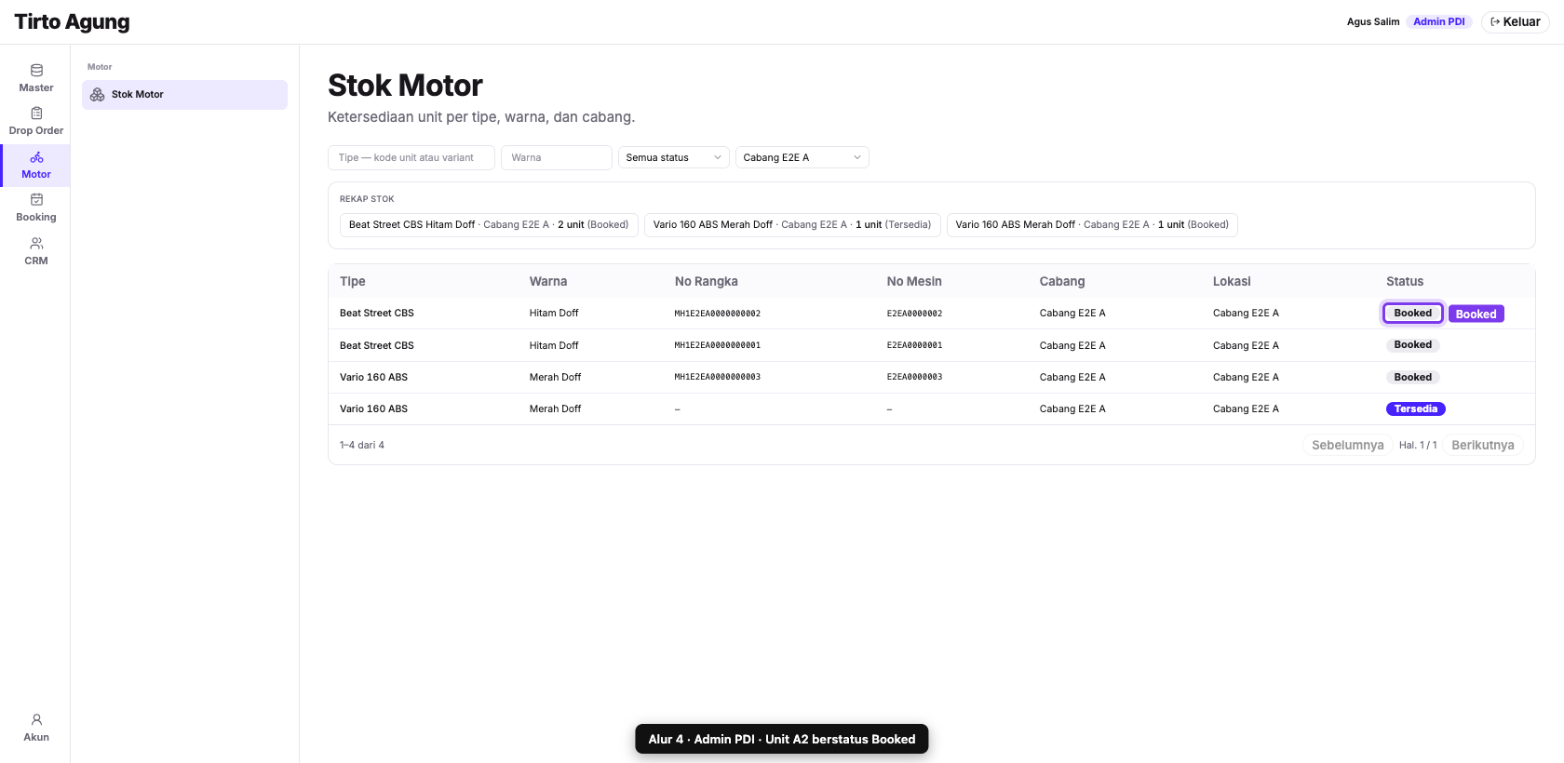Viewport: 1564px width, 763px height.
Task: Click the Tipe column header
Action: click(x=353, y=281)
